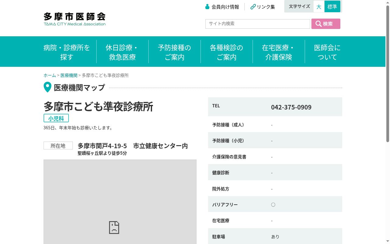The width and height of the screenshot is (390, 244).
Task: Set text size to 標準
Action: click(332, 7)
